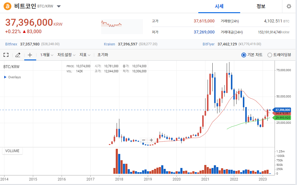Click the orange Bitcoin logo icon
The image size is (297, 185).
[7, 6]
